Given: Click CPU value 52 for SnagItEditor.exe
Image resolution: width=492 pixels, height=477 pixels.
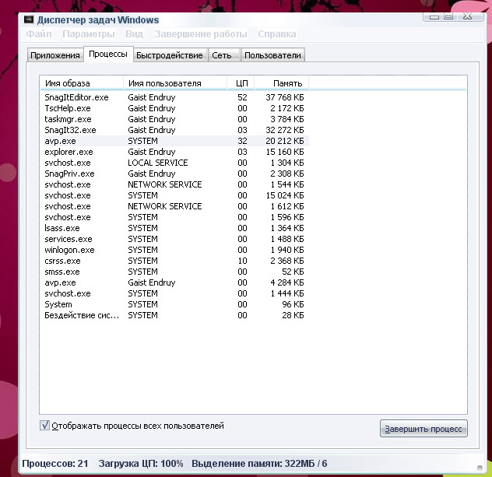Looking at the screenshot, I should click(x=242, y=97).
